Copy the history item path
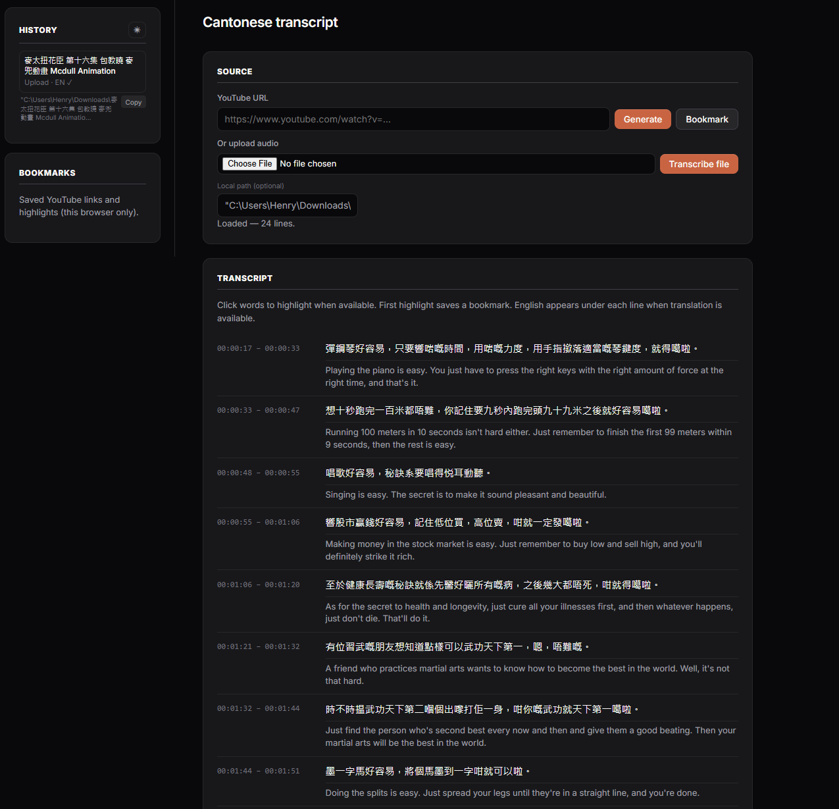Viewport: 839px width, 809px height. pos(134,102)
